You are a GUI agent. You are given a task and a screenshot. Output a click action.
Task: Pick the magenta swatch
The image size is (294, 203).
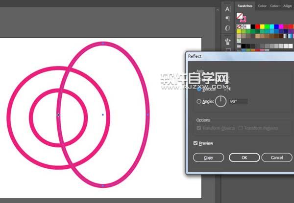281,26
